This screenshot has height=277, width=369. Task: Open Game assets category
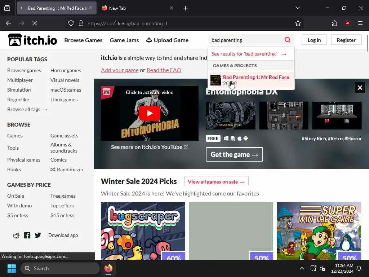[x=64, y=136]
